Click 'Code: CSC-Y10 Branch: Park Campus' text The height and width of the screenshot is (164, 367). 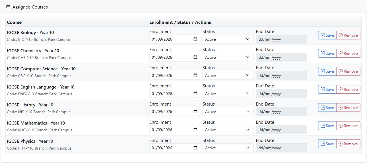tap(39, 76)
